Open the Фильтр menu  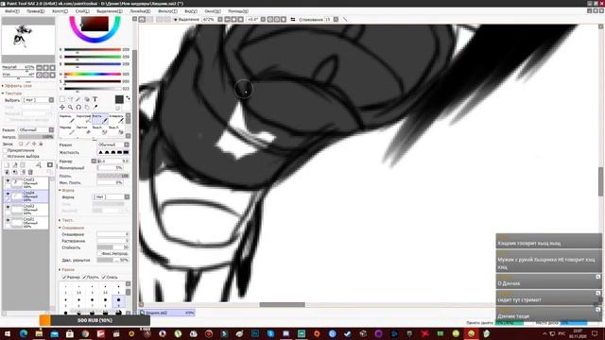[x=167, y=11]
